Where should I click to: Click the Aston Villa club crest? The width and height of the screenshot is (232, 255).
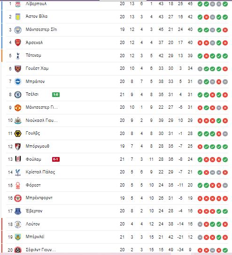click(x=18, y=16)
